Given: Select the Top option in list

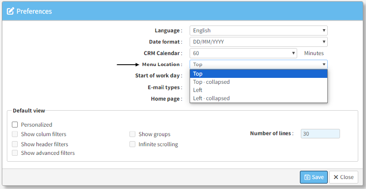Looking at the screenshot, I should click(x=258, y=74).
